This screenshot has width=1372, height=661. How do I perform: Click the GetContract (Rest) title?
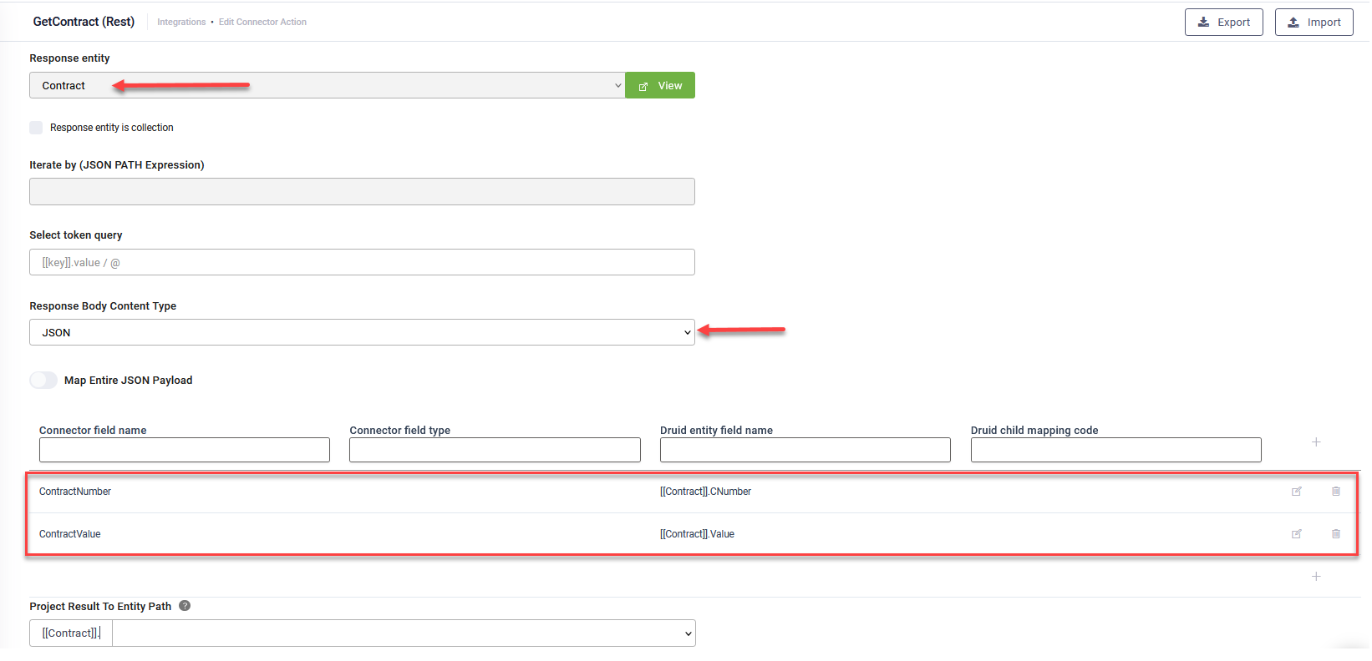click(x=84, y=22)
